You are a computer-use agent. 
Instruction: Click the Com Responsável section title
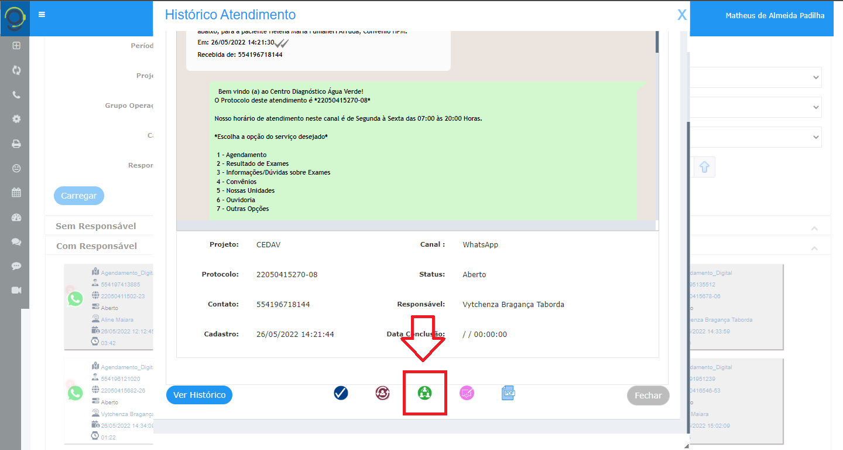pos(97,246)
